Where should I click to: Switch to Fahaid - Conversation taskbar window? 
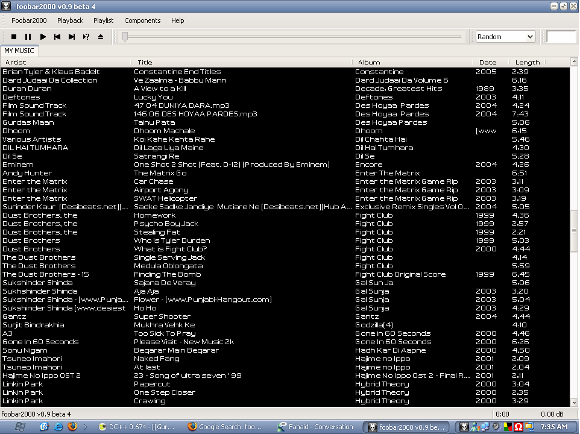pos(315,427)
